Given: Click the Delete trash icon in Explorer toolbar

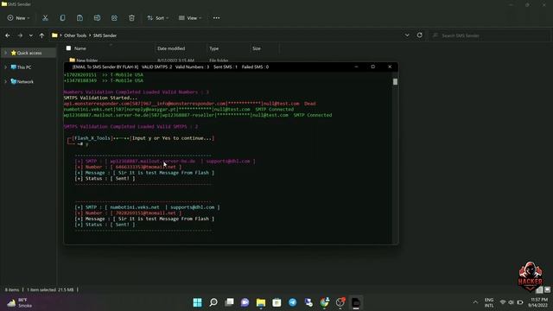Looking at the screenshot, I should [131, 18].
